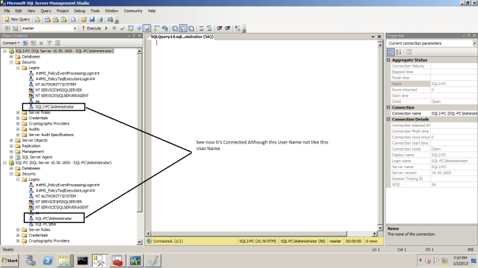Viewport: 478px width, 268px height.
Task: Comment out the selected lines icon
Action: [x=201, y=28]
